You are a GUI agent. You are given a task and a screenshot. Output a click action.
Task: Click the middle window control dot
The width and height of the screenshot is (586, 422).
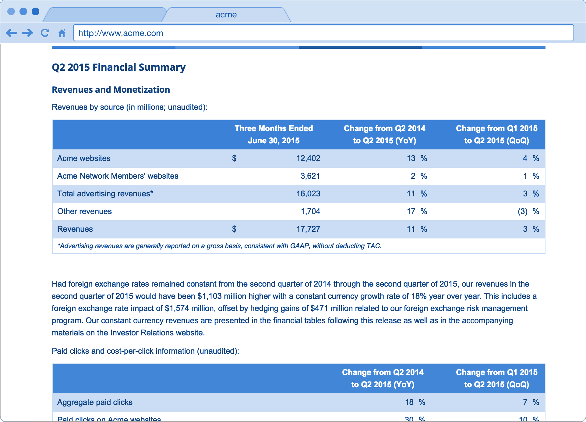point(23,11)
